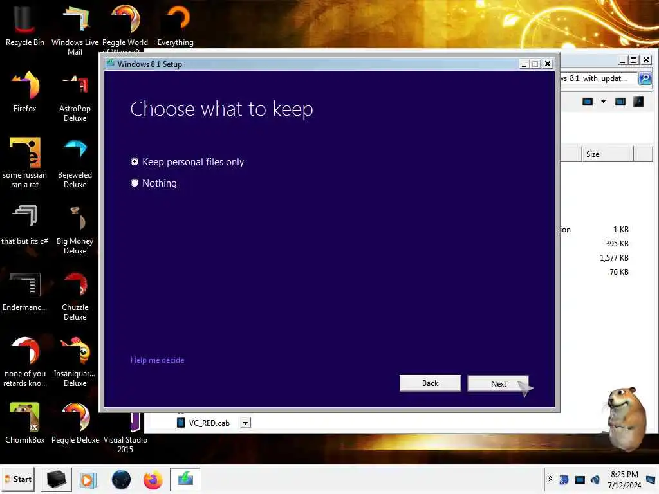Launch Visual Studio 2015 desktop shortcut
The height and width of the screenshot is (494, 659).
(125, 433)
